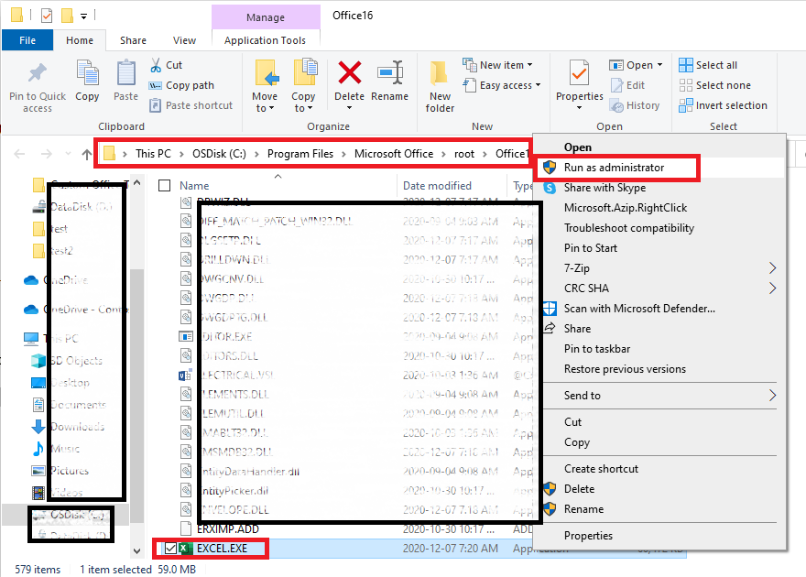
Task: Choose Create shortcut in context menu
Action: point(601,469)
